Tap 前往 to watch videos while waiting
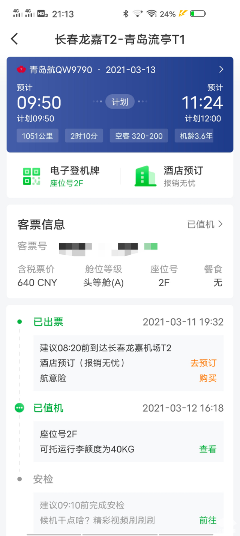 coord(208,520)
